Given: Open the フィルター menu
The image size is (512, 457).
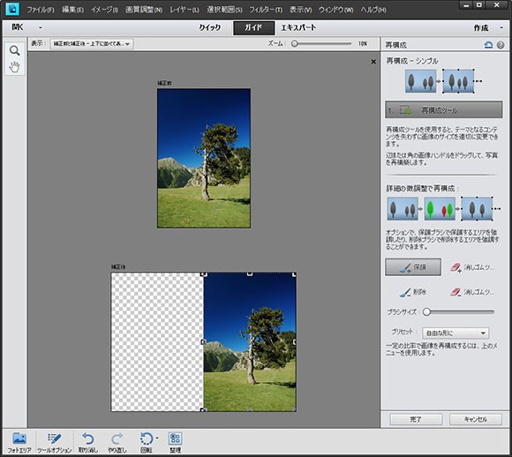Looking at the screenshot, I should (x=266, y=10).
